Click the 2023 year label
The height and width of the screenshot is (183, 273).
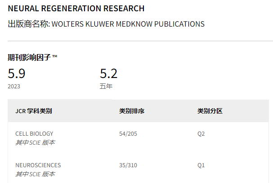(x=14, y=87)
